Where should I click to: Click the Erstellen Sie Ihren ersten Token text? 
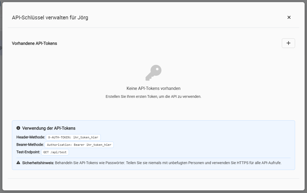pyautogui.click(x=153, y=96)
